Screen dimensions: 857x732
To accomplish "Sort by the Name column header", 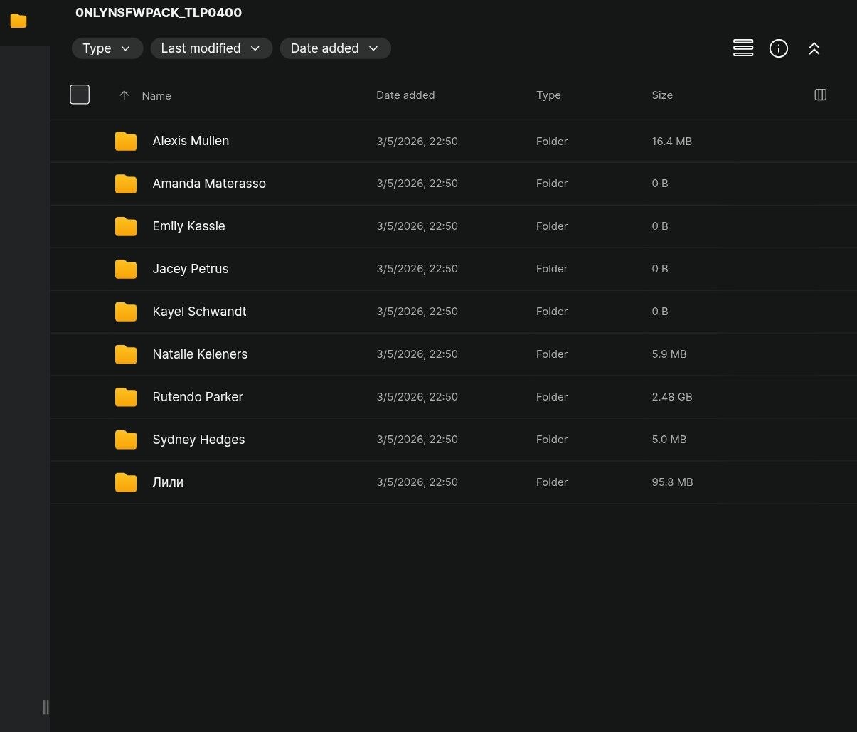I will click(x=156, y=95).
